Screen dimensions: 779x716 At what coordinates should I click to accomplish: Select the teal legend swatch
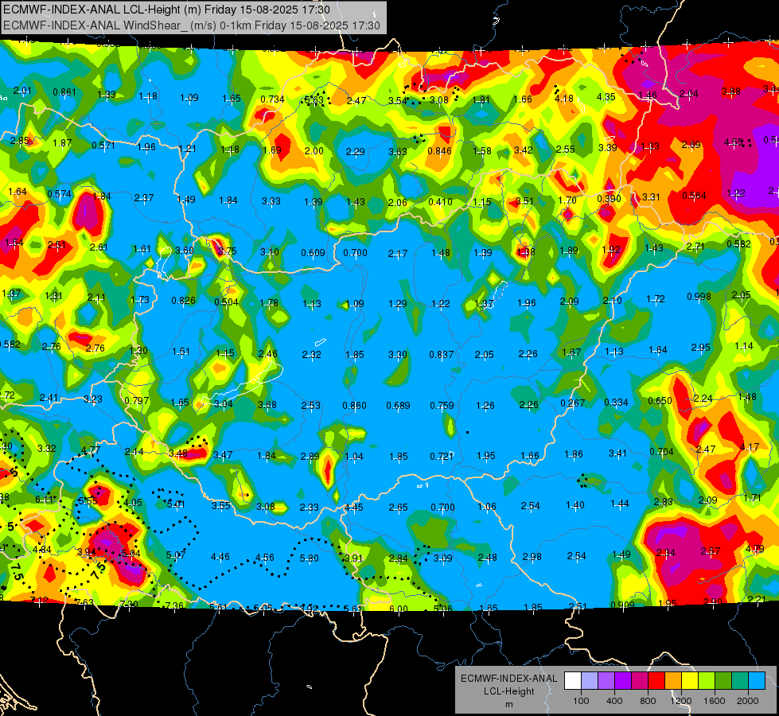(x=740, y=681)
